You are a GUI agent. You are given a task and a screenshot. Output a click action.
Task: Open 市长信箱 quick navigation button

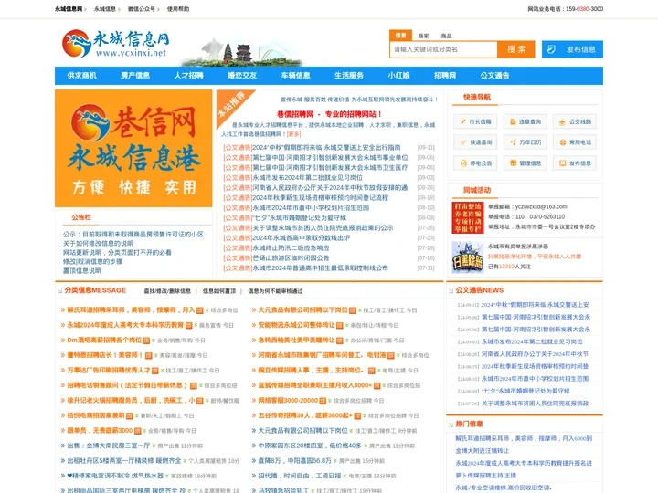pyautogui.click(x=475, y=121)
